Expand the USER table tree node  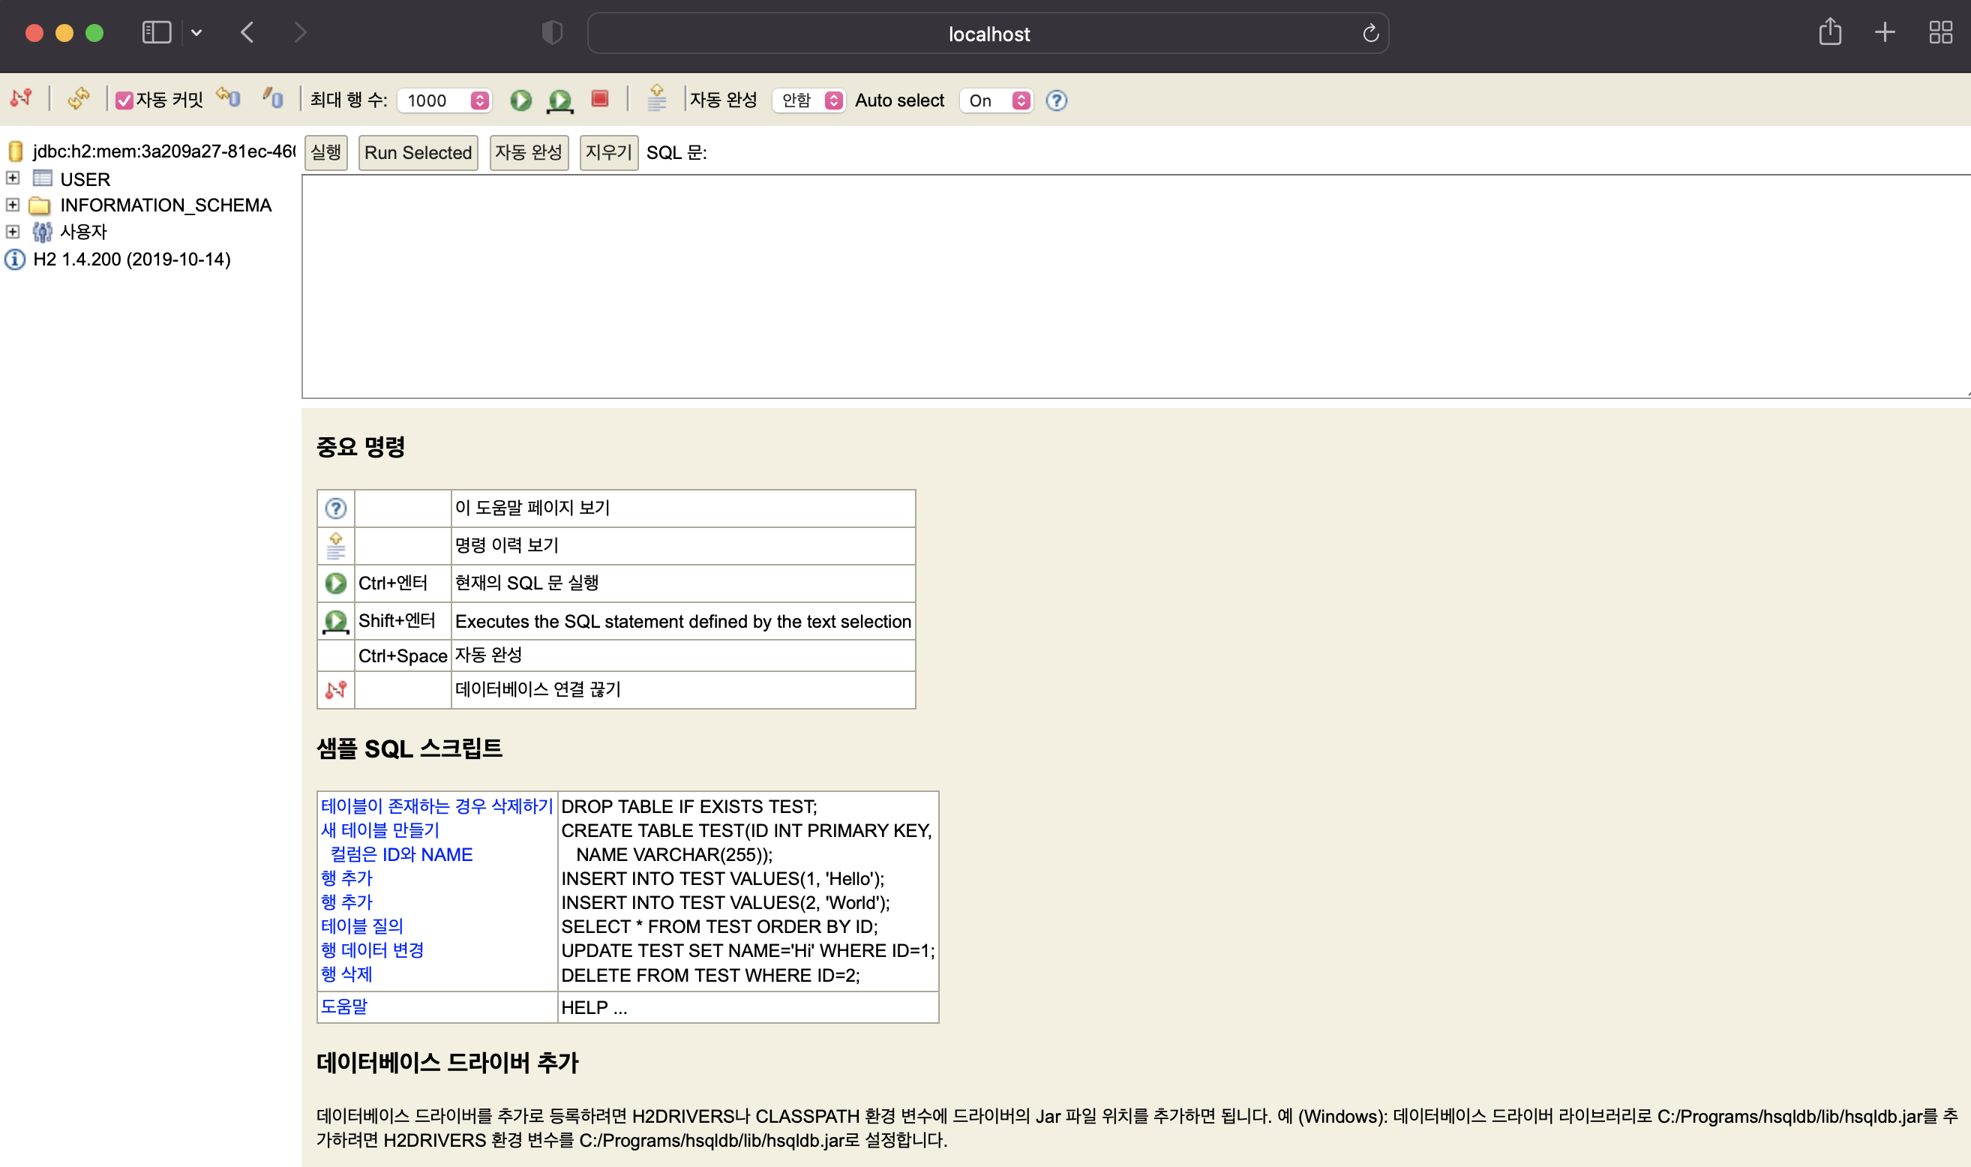pos(13,178)
